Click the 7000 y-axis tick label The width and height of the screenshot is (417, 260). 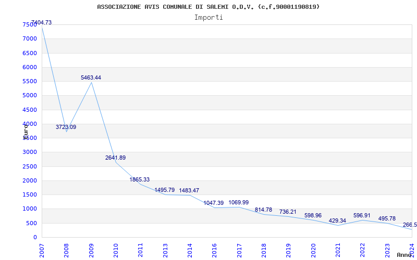[x=30, y=38]
